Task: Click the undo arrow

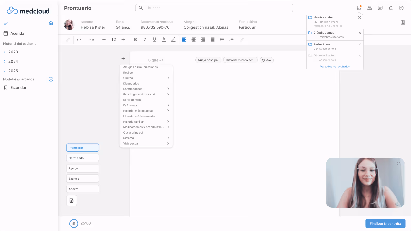Action: [79, 40]
